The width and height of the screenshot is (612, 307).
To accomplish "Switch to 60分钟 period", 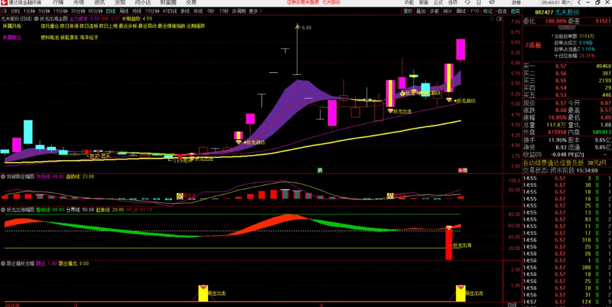I will (95, 11).
